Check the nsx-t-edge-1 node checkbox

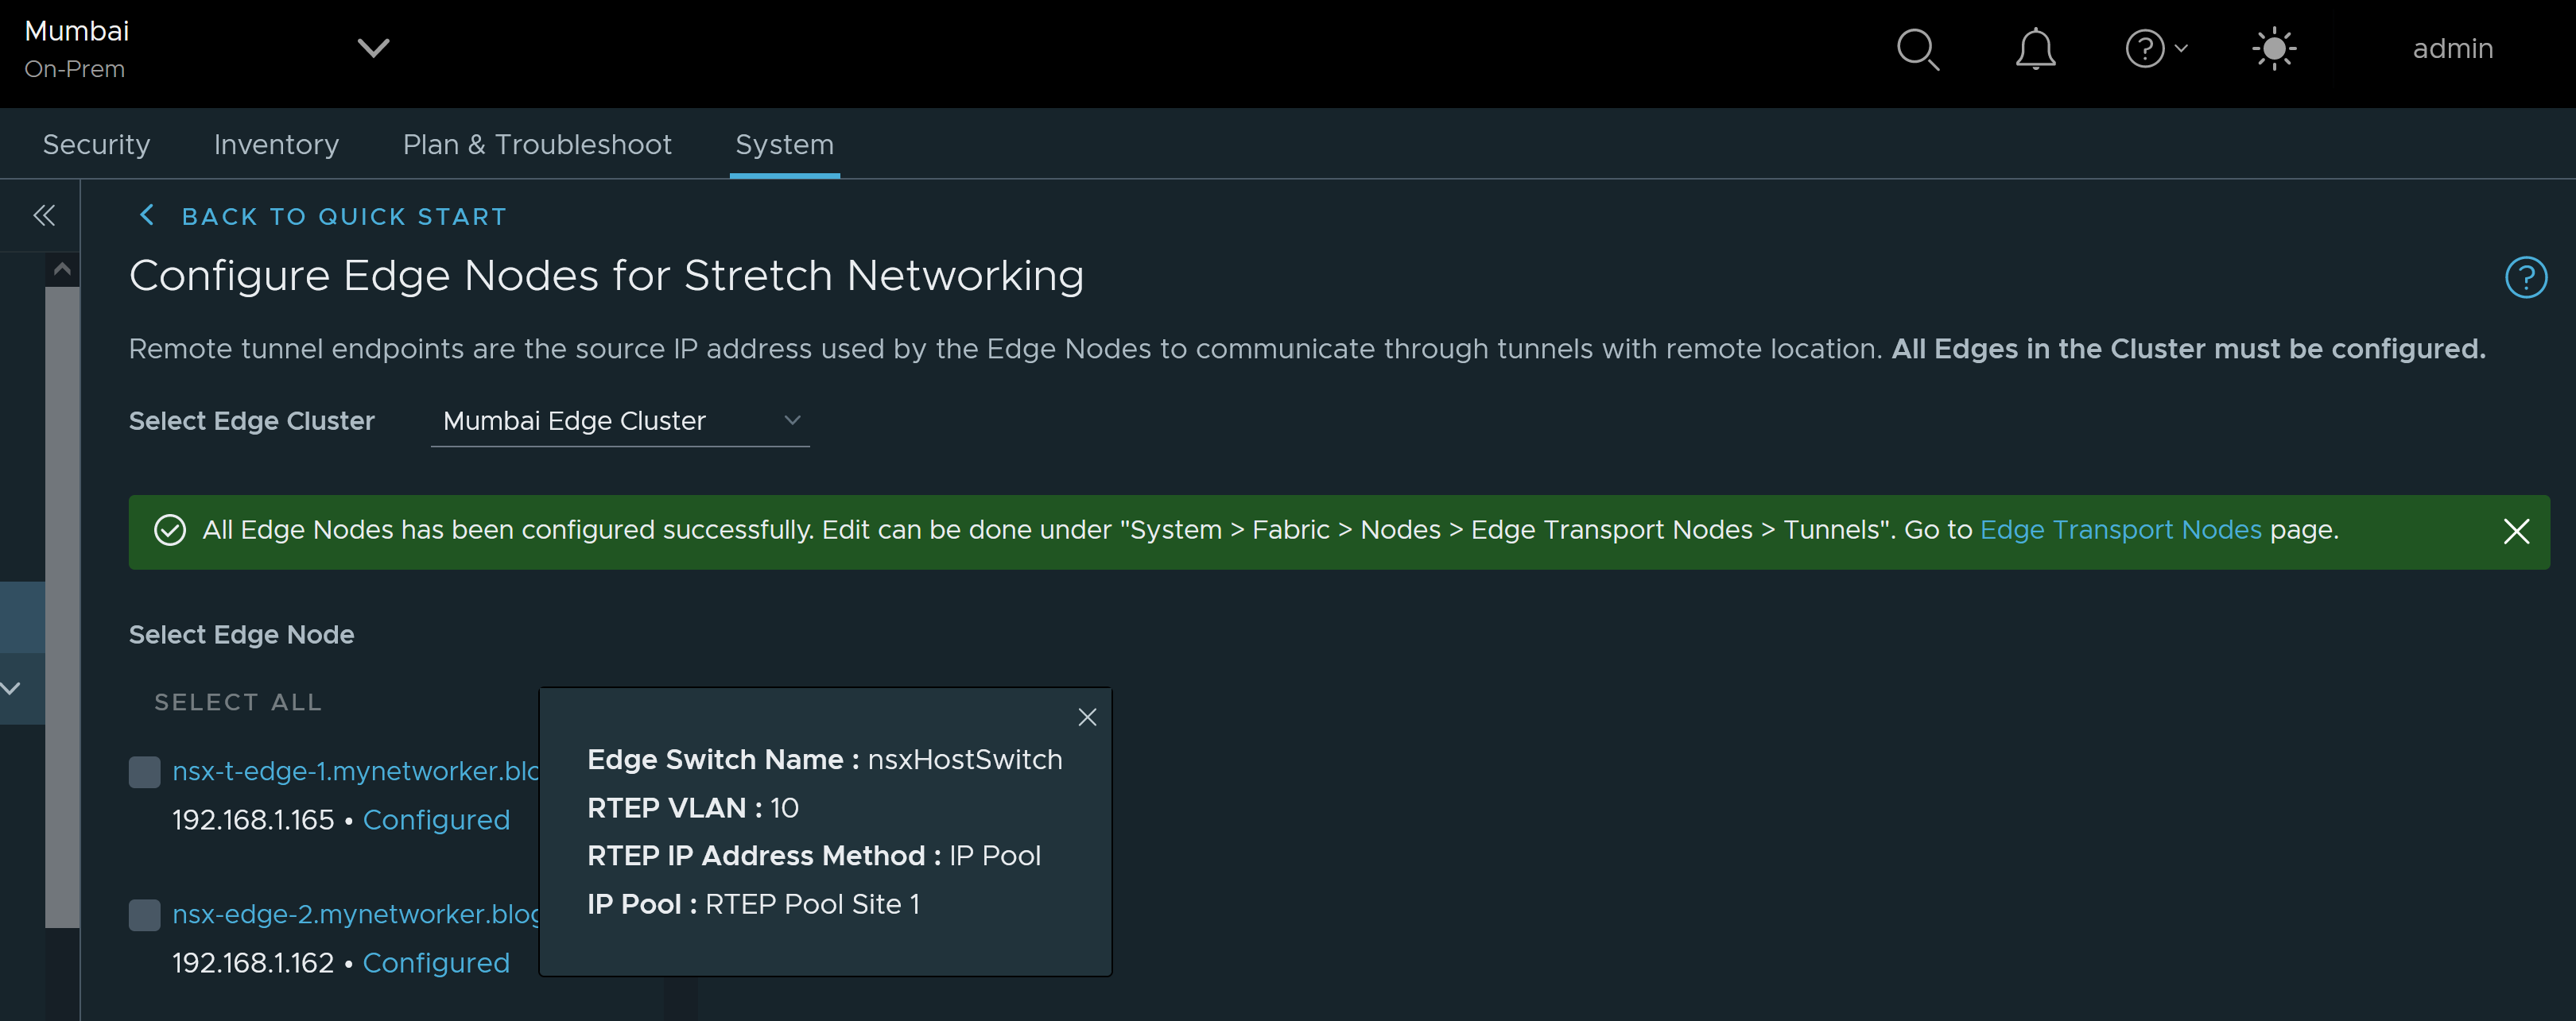pyautogui.click(x=145, y=772)
